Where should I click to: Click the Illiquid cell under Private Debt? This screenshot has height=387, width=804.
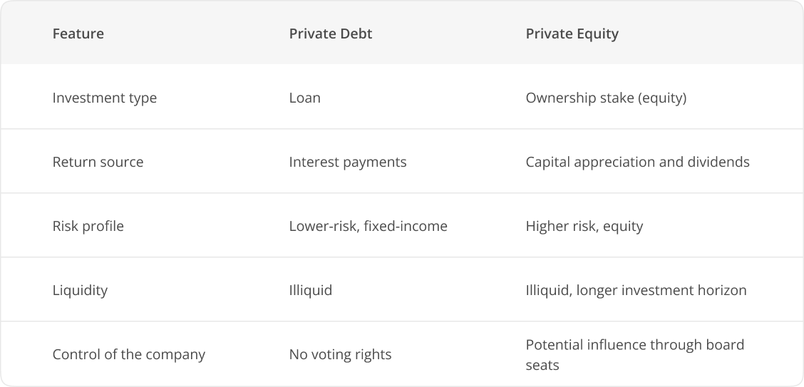[311, 290]
